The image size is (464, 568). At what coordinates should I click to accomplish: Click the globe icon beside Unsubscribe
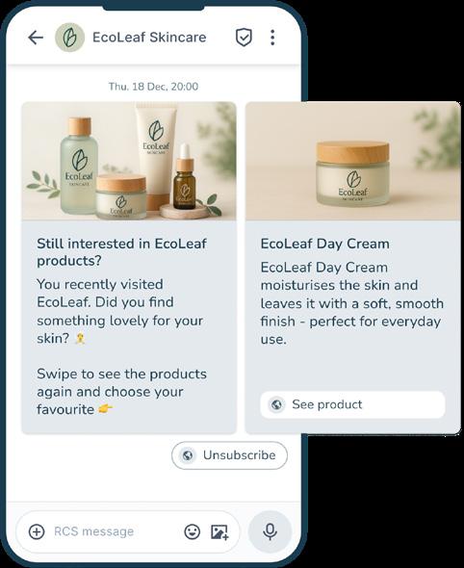click(188, 455)
